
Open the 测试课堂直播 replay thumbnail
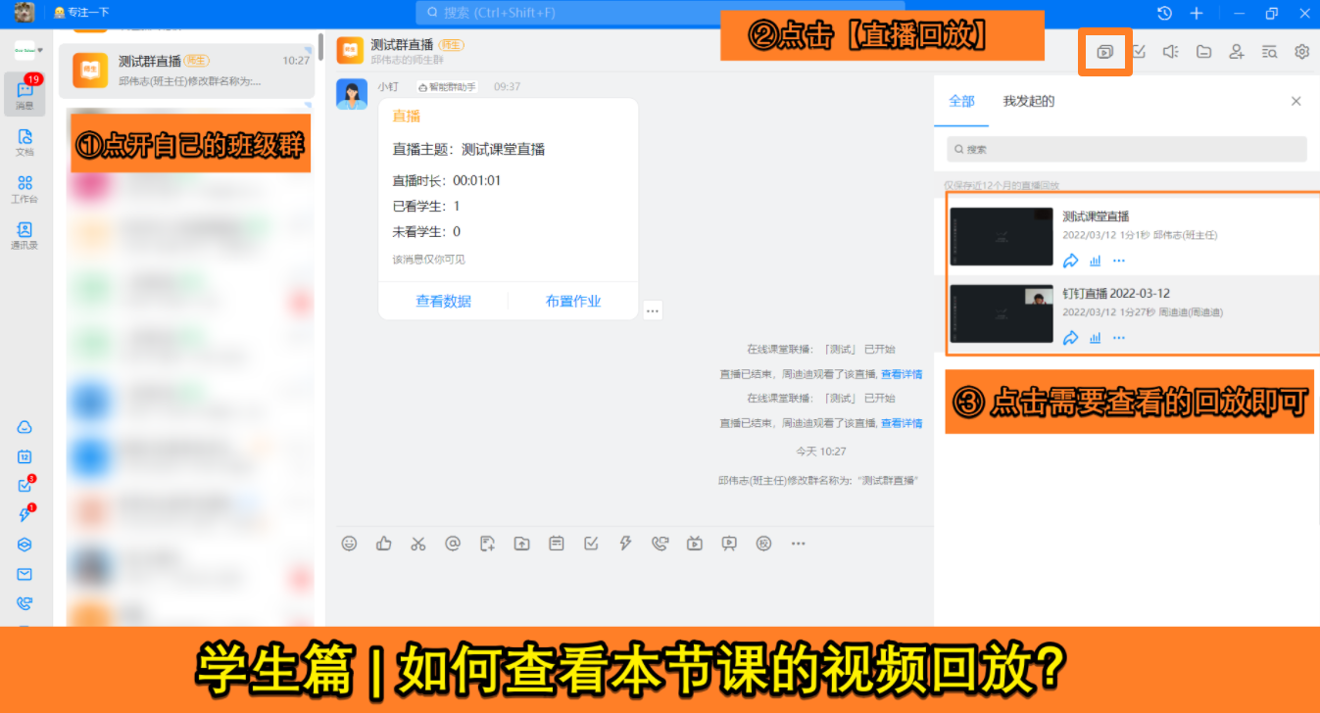coord(1002,236)
